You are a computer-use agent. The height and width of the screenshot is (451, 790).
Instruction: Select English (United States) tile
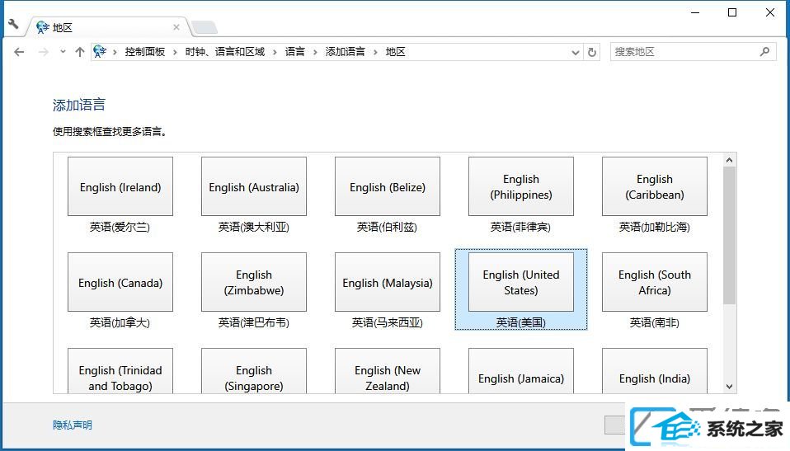tap(521, 282)
